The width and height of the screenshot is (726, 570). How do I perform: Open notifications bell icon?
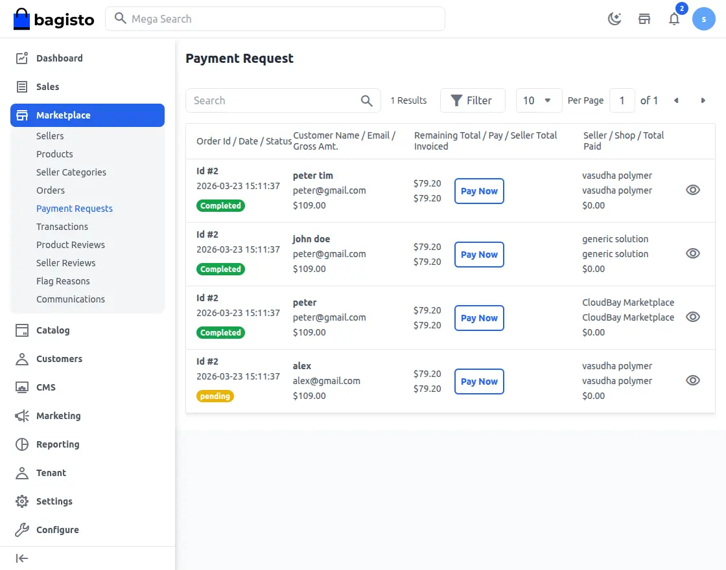(x=674, y=19)
